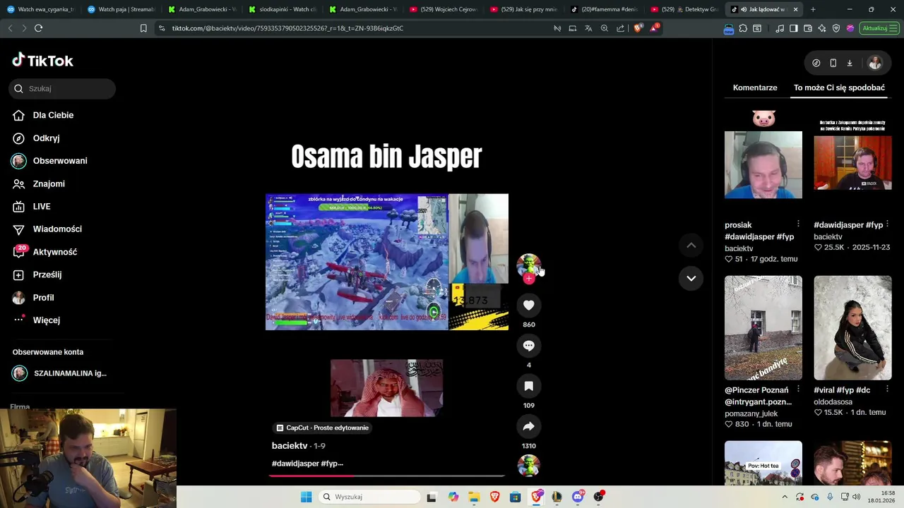Screen dimensions: 904x508
Task: Follow creator with the red plus badge
Action: (x=528, y=279)
